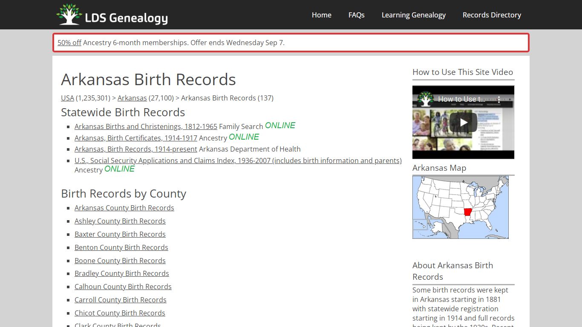The image size is (582, 327).
Task: Open Calhoun County Birth Records
Action: point(123,287)
